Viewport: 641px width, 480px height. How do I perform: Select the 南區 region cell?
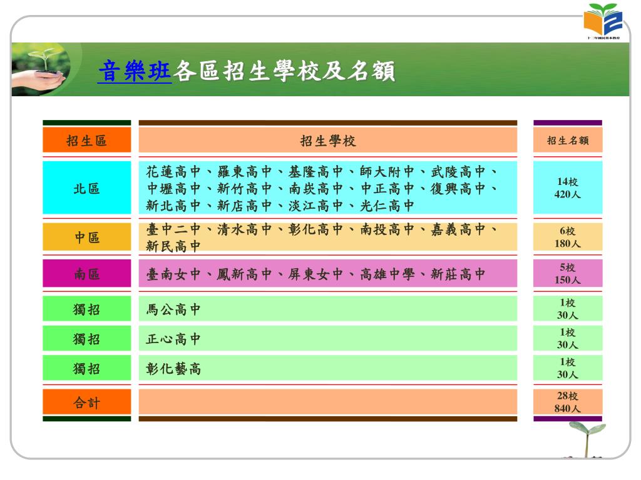(x=86, y=274)
